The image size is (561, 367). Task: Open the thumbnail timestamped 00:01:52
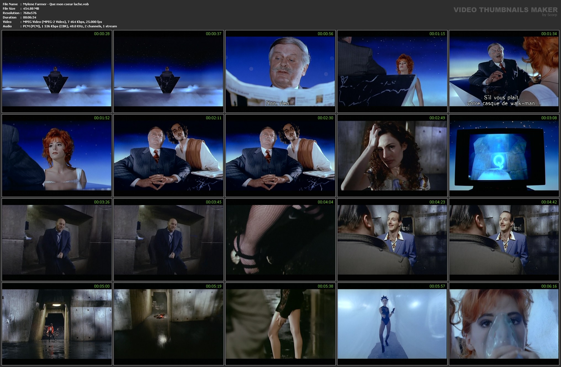[x=57, y=155]
